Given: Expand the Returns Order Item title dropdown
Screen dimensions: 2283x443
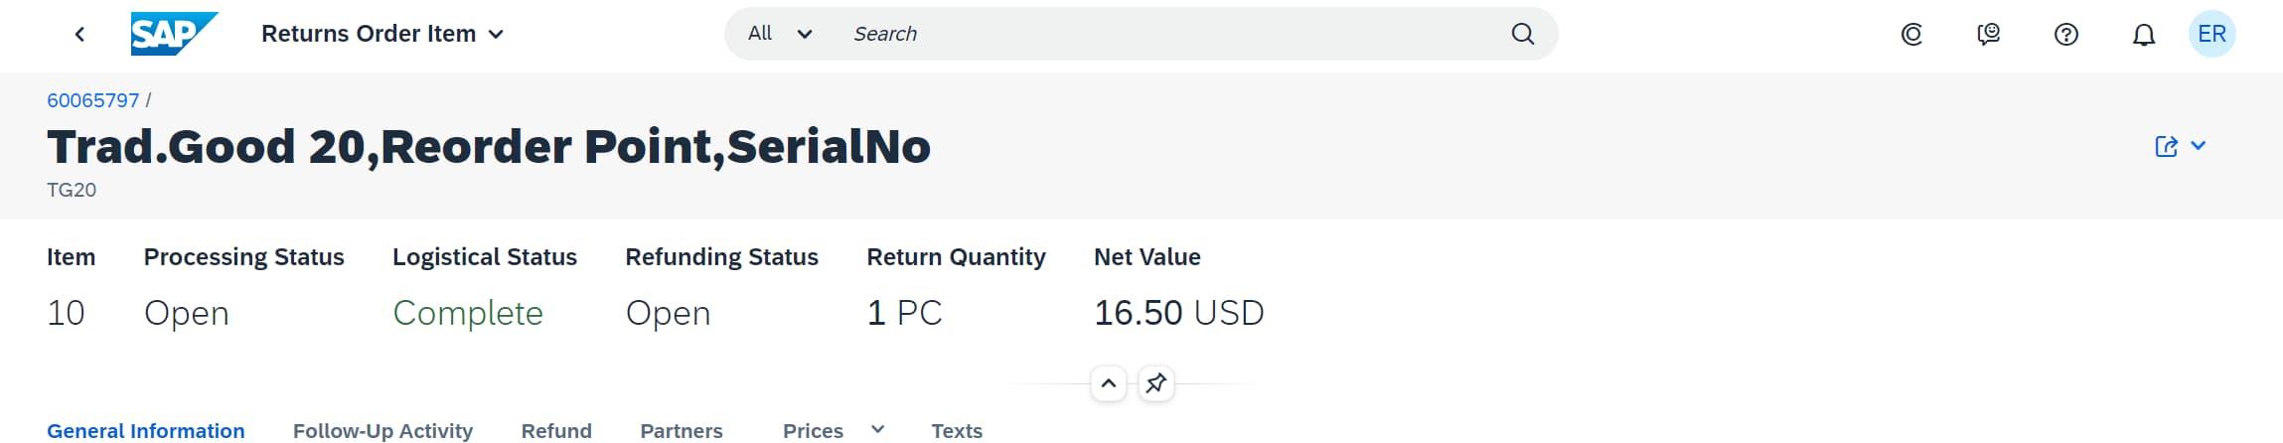Looking at the screenshot, I should click(497, 35).
